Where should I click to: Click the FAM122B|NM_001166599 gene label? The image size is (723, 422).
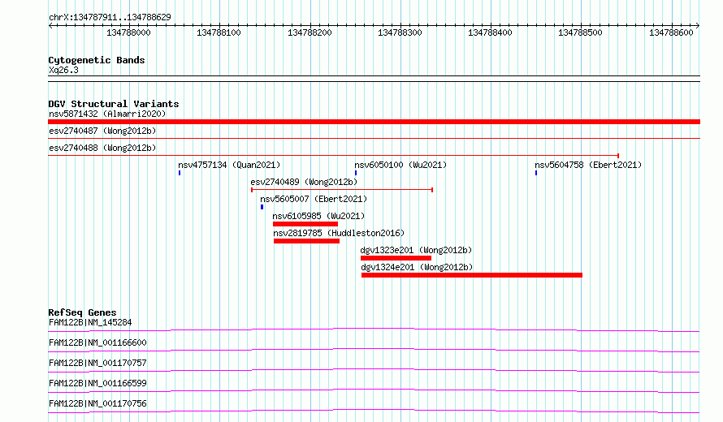pos(97,383)
